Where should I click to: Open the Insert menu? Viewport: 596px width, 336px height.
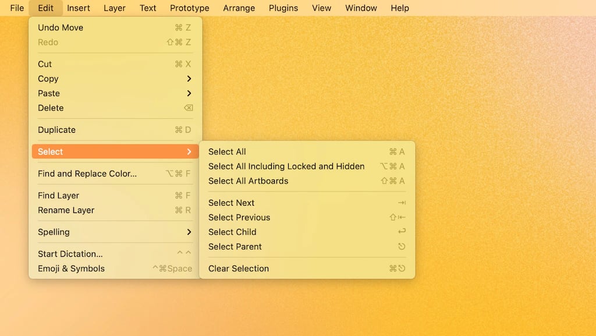pos(79,8)
